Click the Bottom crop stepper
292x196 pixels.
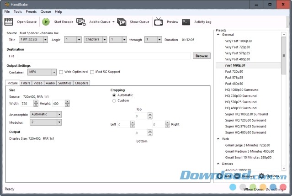150,133
